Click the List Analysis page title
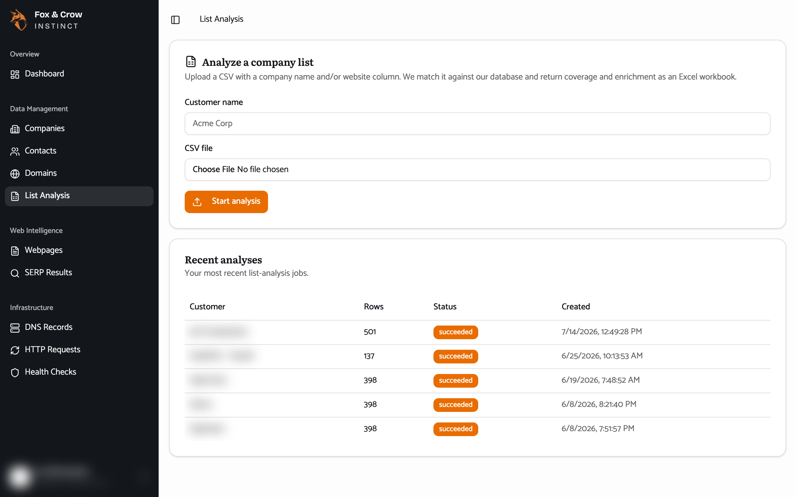 221,19
